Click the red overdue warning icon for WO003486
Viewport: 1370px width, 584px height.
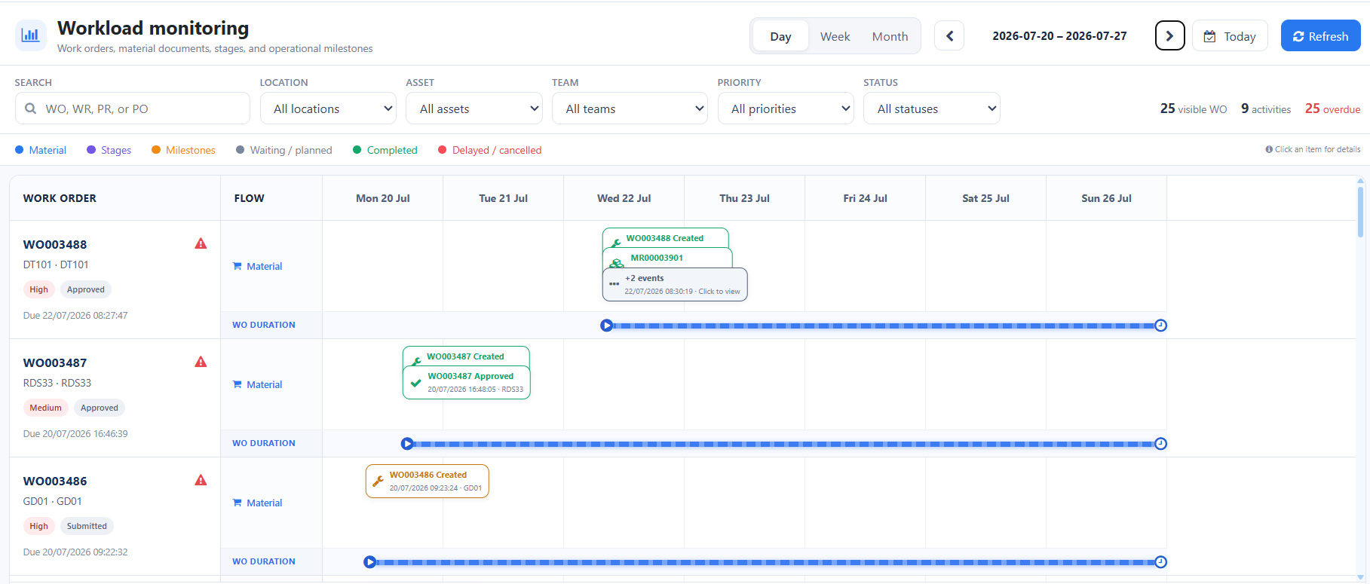coord(201,480)
